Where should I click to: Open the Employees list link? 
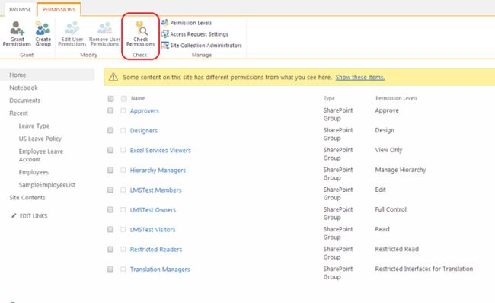point(34,172)
